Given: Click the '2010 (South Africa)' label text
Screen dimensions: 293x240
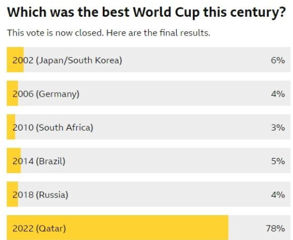Looking at the screenshot, I should click(x=52, y=128).
